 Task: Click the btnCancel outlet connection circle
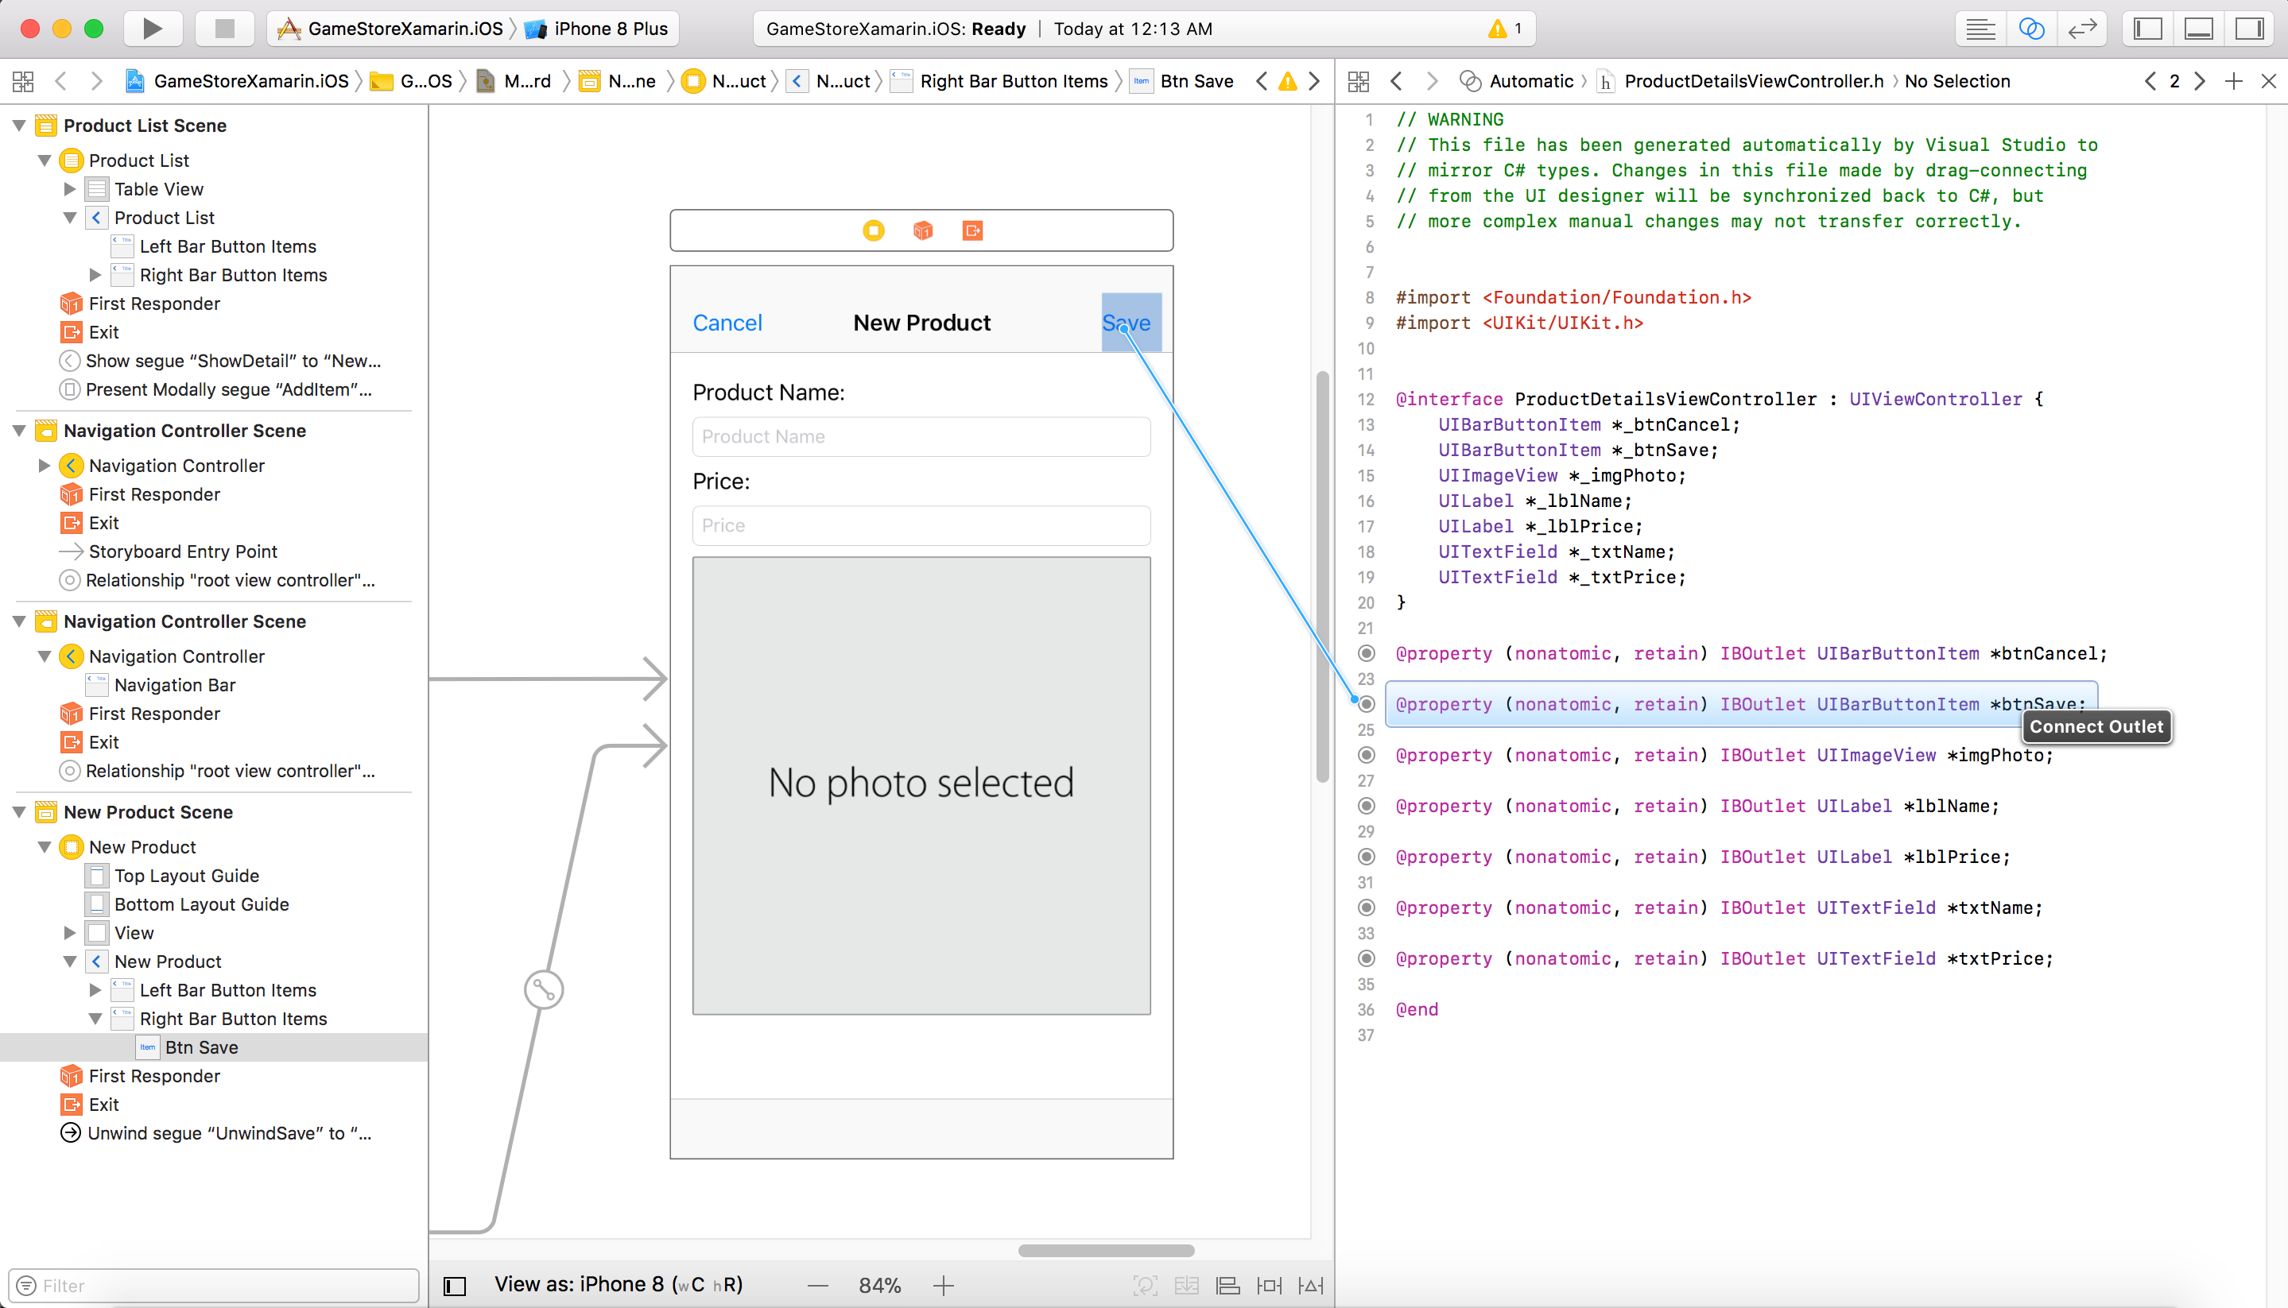pyautogui.click(x=1366, y=653)
